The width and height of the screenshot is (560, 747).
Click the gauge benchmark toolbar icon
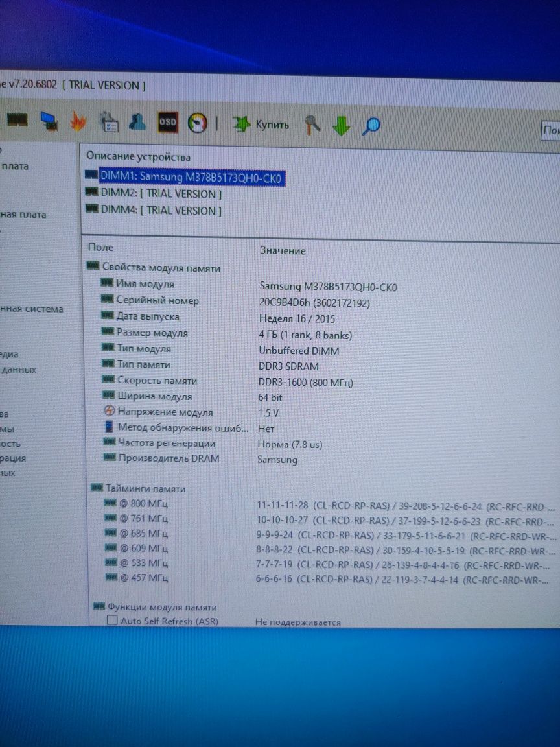tap(198, 123)
